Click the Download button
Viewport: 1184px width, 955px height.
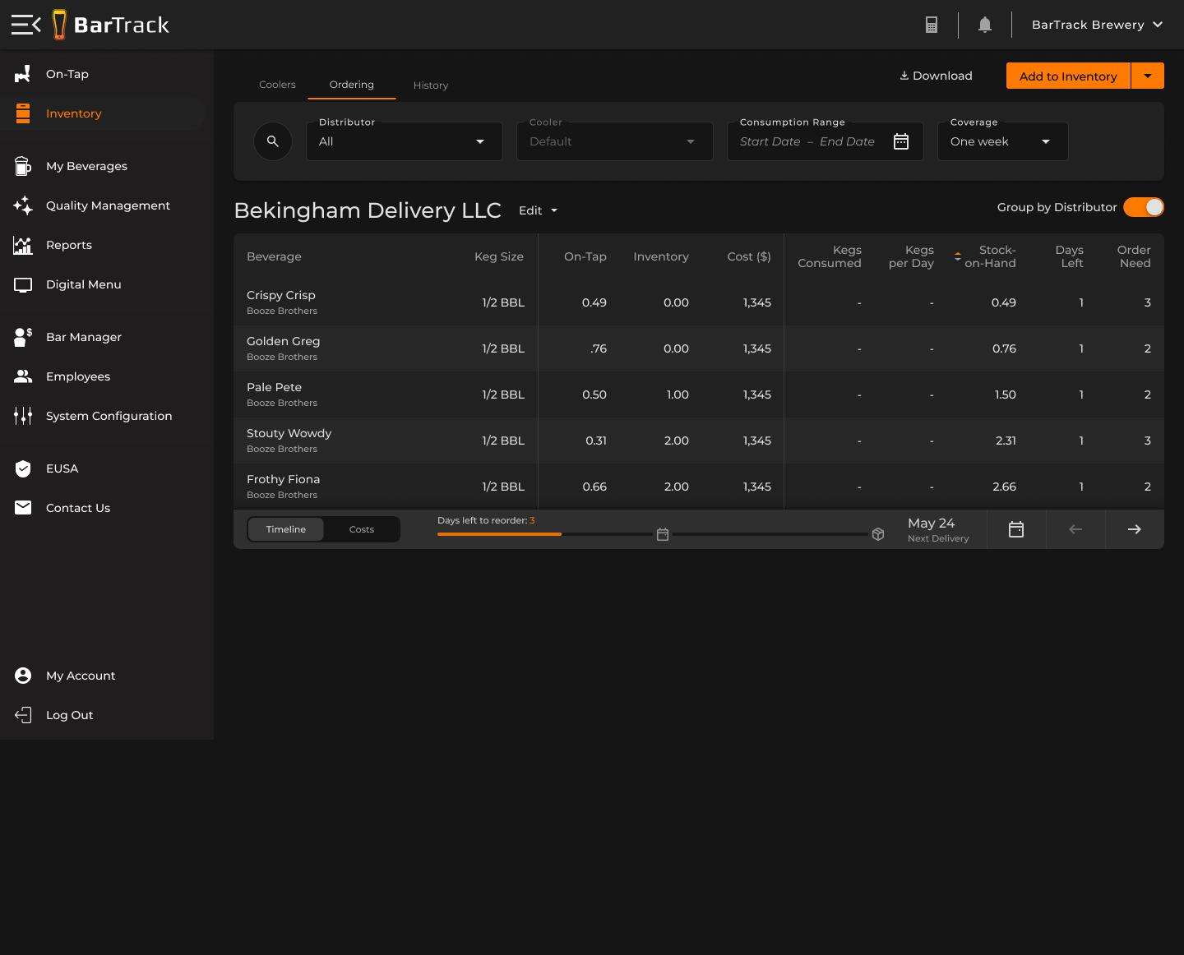click(x=936, y=76)
